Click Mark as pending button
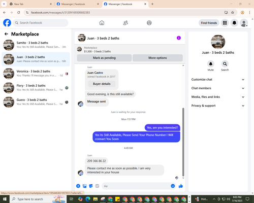The height and width of the screenshot is (203, 254). (x=104, y=58)
